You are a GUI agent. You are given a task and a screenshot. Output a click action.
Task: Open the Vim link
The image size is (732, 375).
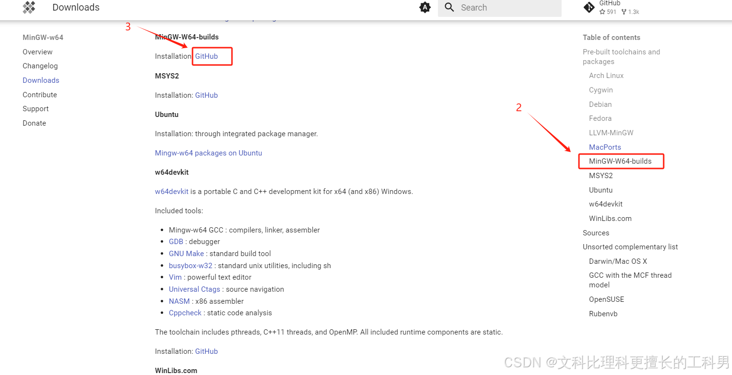tap(175, 277)
